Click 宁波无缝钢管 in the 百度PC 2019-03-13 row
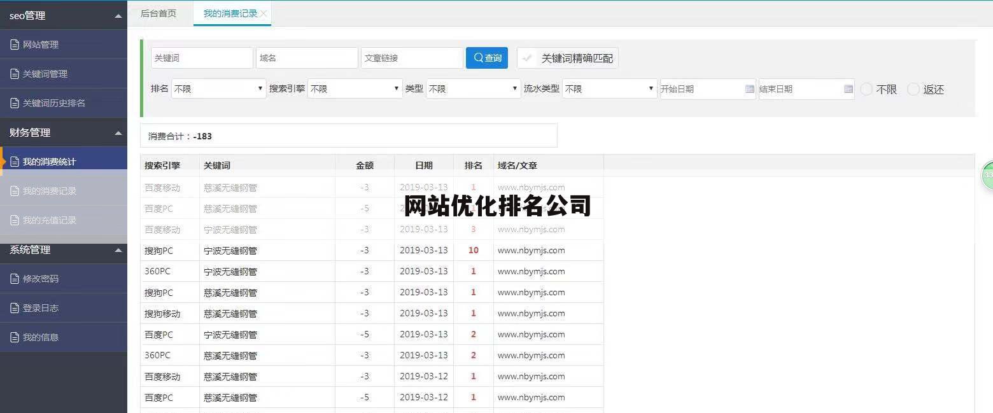 (230, 335)
